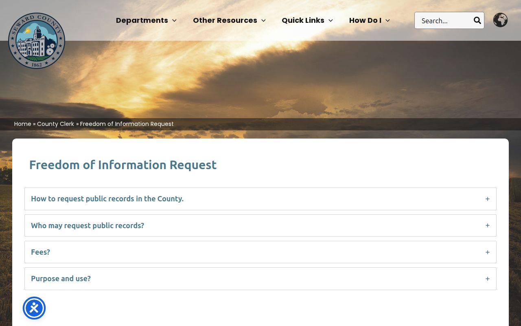Screen dimensions: 521x326
Task: Open the Quick Links menu
Action: pyautogui.click(x=307, y=20)
